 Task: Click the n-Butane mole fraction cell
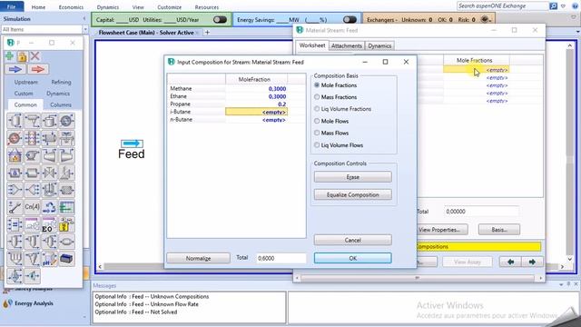pyautogui.click(x=256, y=120)
